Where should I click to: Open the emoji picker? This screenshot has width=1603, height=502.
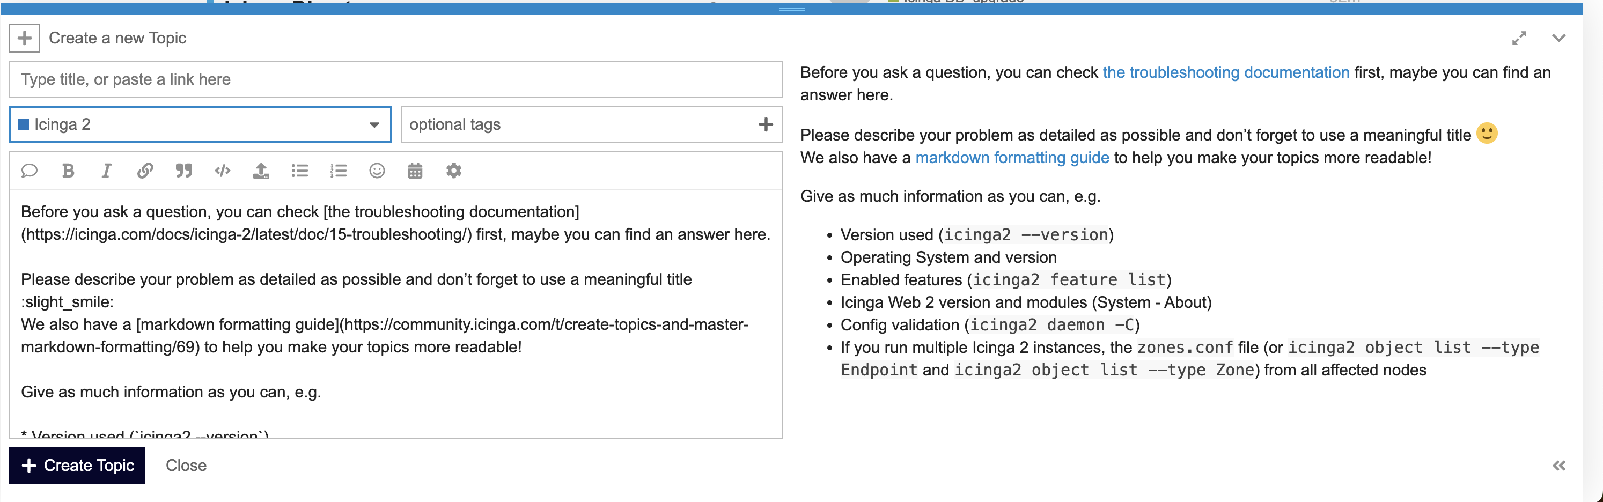point(377,171)
